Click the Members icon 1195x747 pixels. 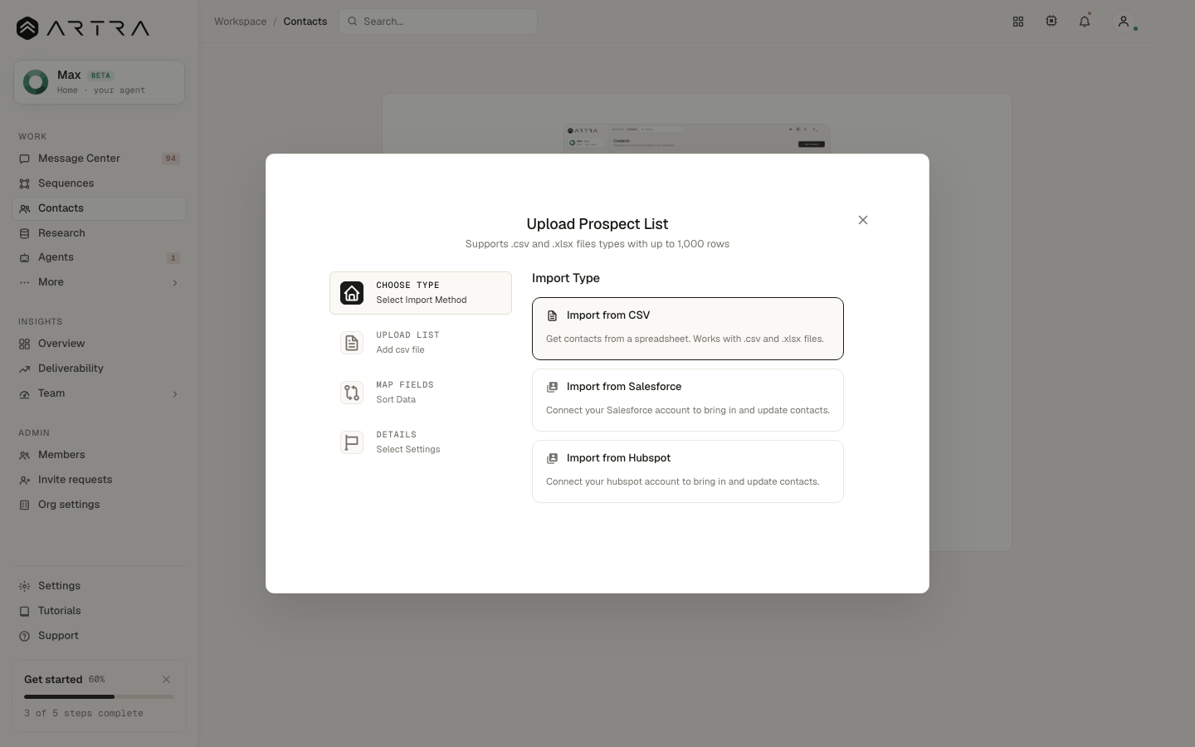pyautogui.click(x=24, y=455)
